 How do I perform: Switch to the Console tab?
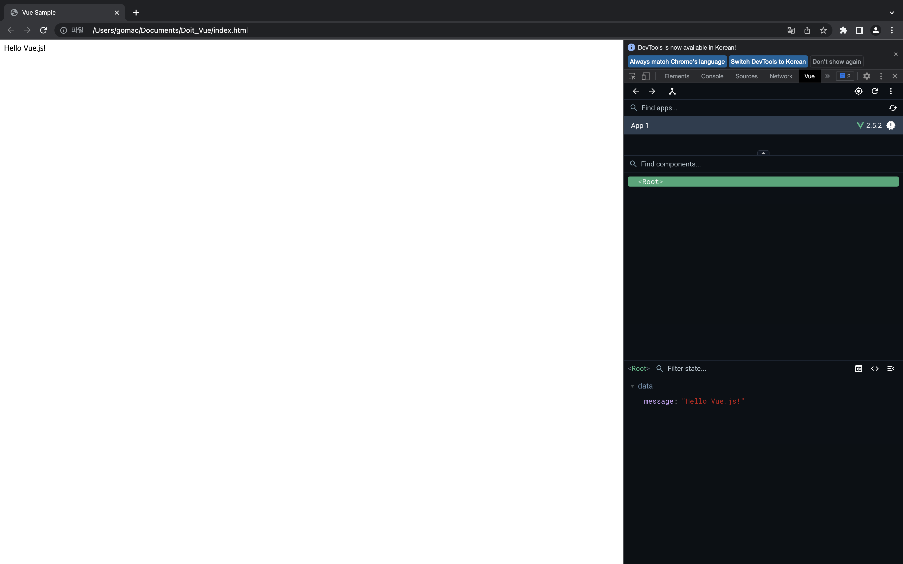[712, 76]
